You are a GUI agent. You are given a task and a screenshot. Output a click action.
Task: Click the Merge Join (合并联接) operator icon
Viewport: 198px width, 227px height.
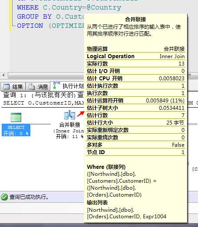[69, 115]
